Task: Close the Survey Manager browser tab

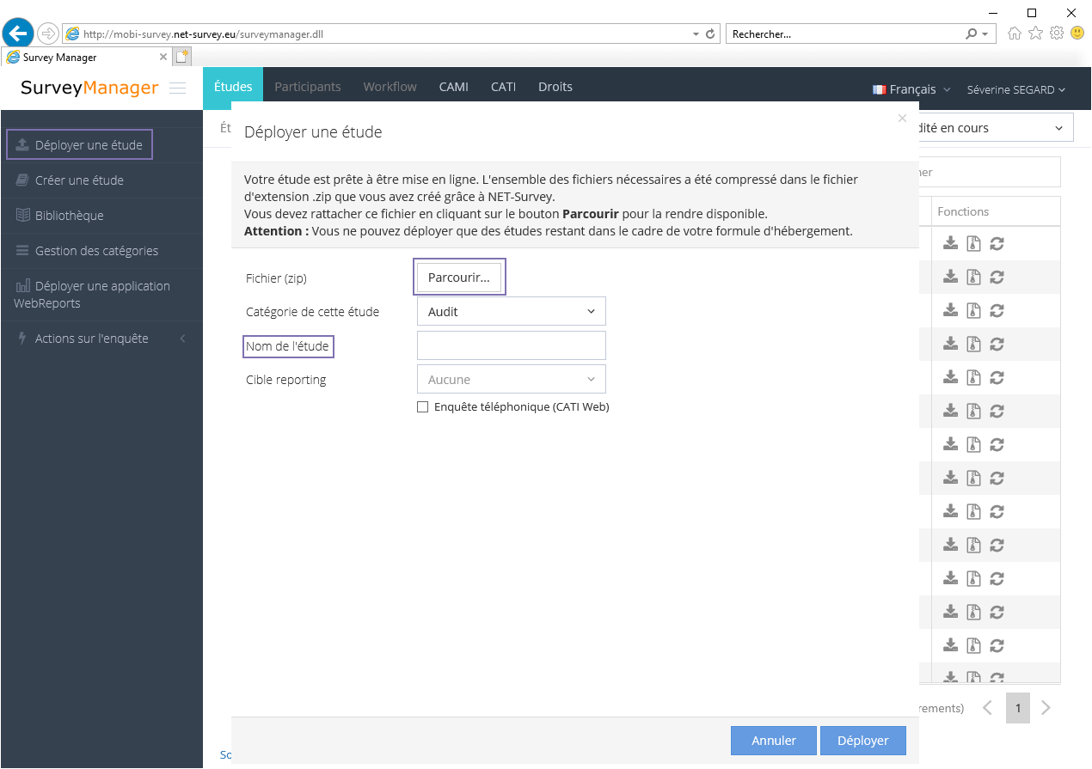Action: point(163,58)
